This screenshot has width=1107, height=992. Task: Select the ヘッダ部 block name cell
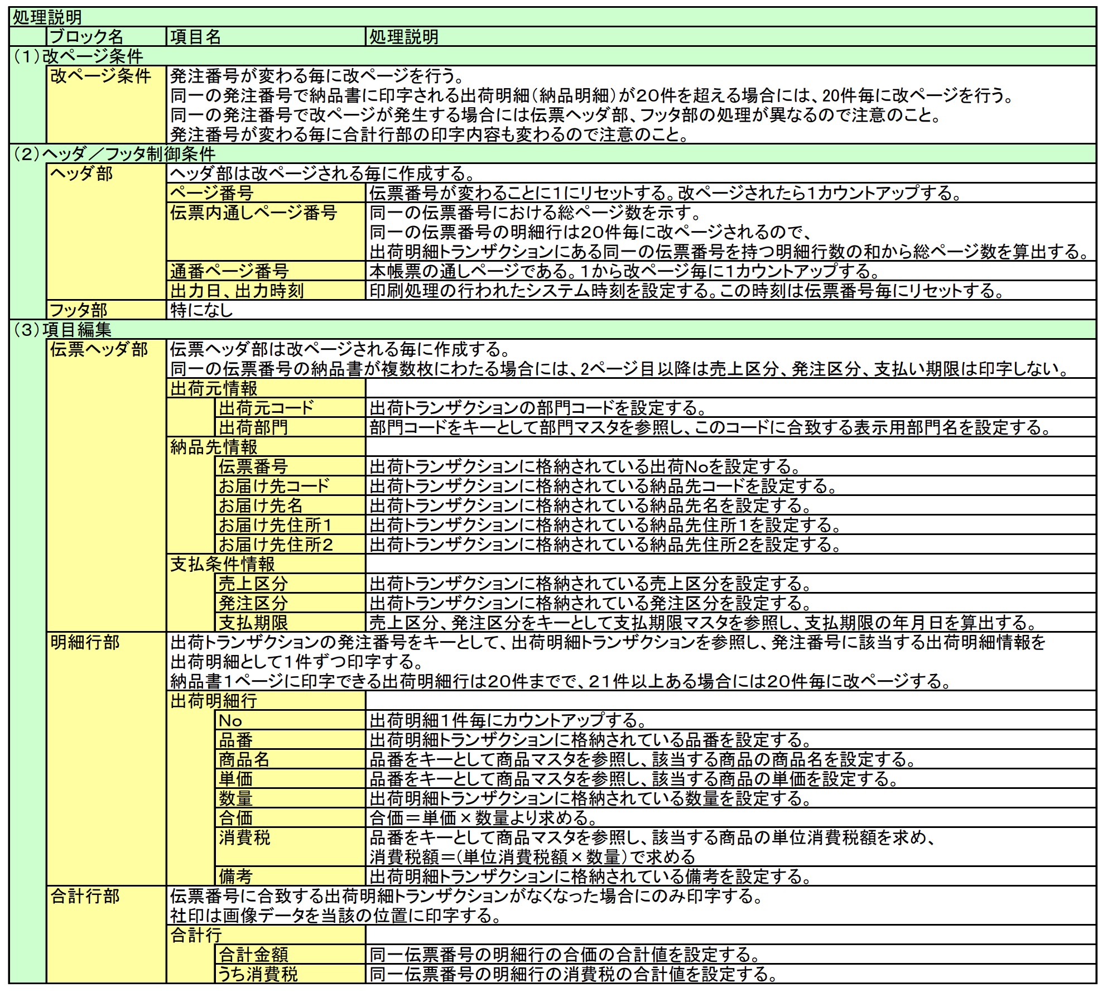[107, 232]
